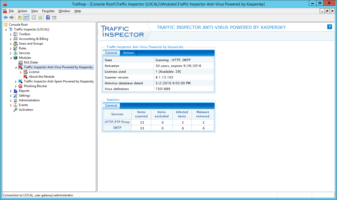Viewport: 337px width, 200px height.
Task: Click the Properties toolbar icon
Action: [34, 18]
